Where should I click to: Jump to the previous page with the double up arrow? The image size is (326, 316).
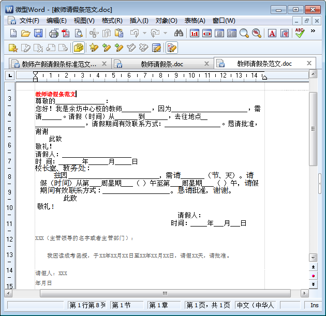(x=313, y=267)
